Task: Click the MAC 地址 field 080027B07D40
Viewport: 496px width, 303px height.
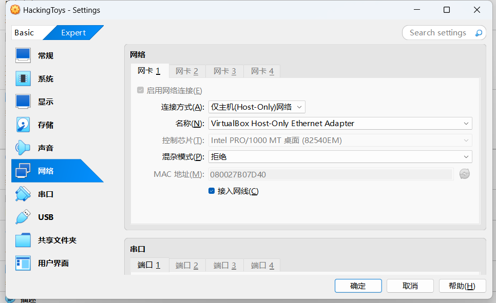Action: [x=331, y=174]
